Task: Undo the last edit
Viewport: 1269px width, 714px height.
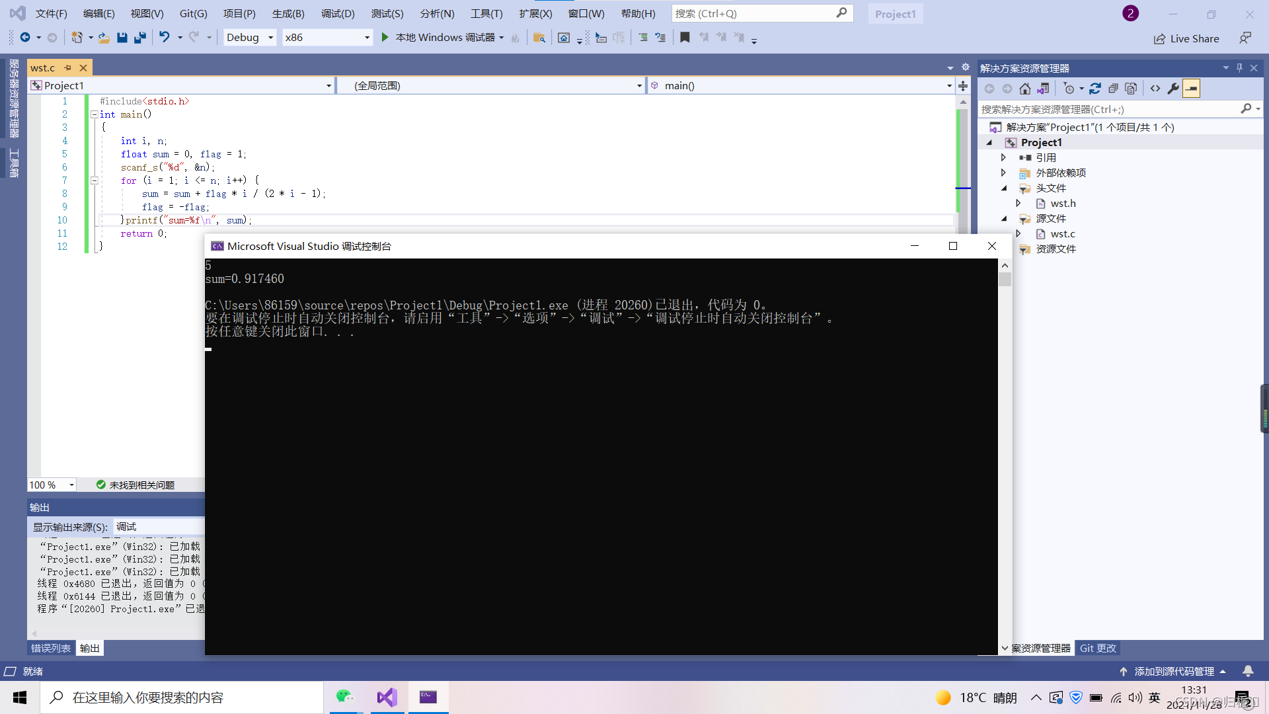Action: point(164,38)
